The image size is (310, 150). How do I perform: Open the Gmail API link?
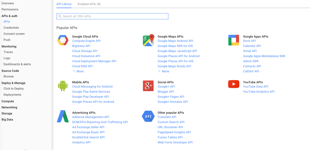tap(250, 51)
